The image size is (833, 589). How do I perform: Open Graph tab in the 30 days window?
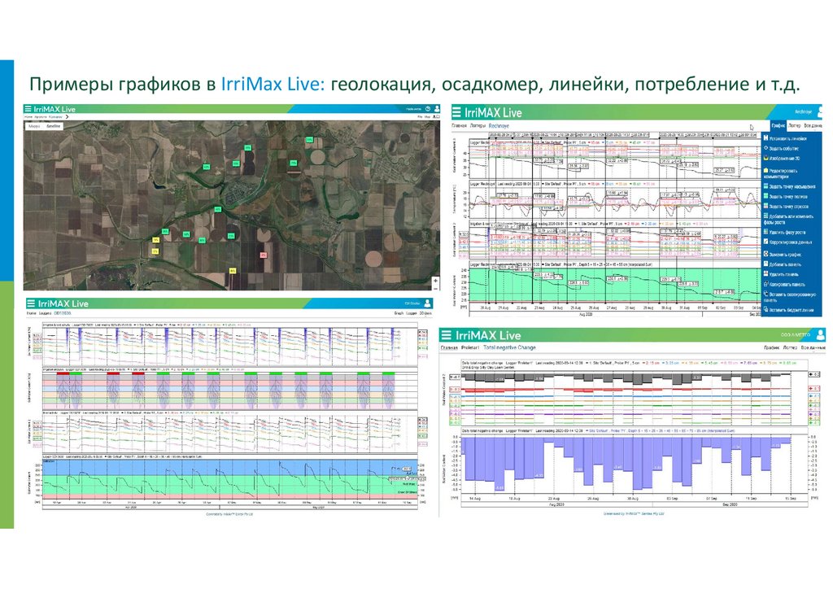399,313
